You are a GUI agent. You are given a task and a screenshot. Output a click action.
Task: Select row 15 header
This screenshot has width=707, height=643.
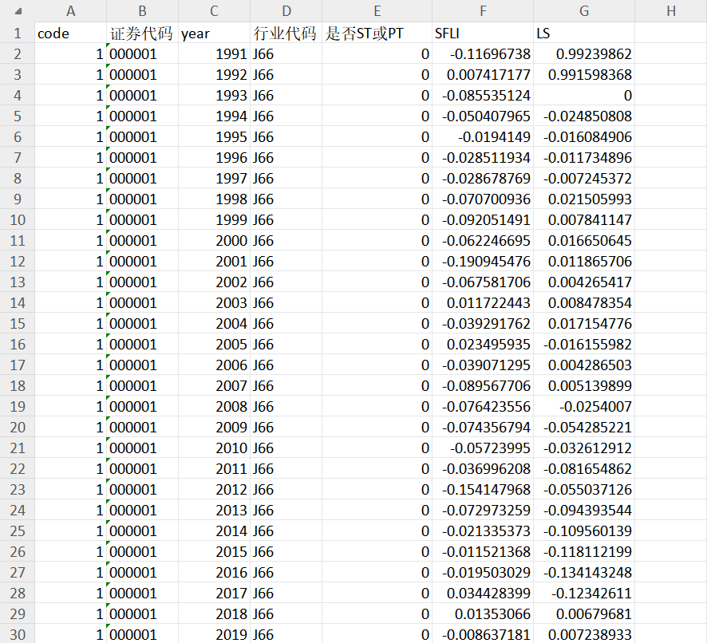17,324
